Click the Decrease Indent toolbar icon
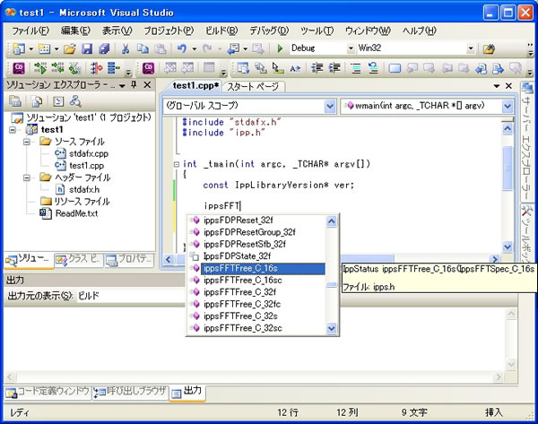This screenshot has width=538, height=424. tap(317, 68)
